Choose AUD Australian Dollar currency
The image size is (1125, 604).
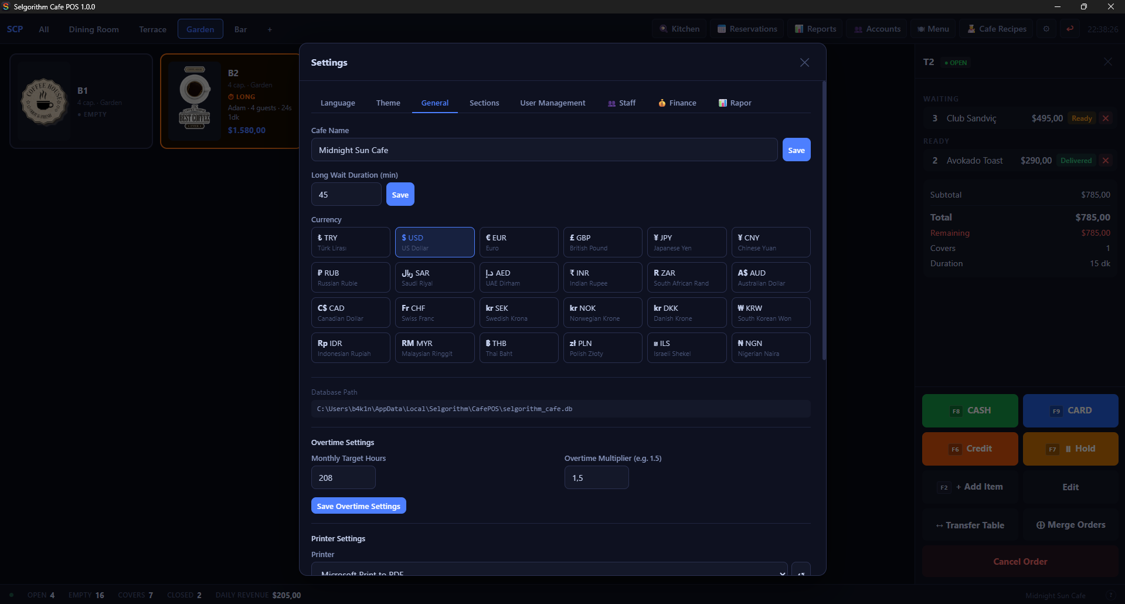click(x=771, y=277)
